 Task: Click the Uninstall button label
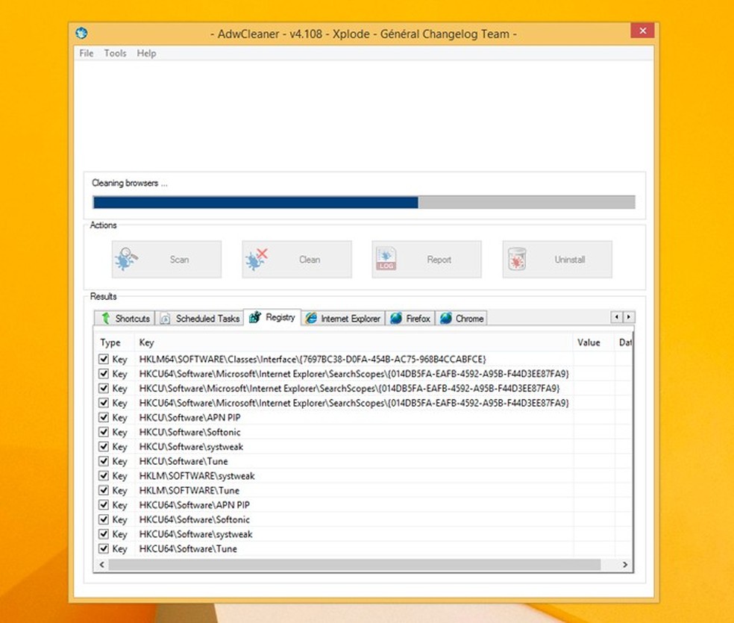coord(570,260)
